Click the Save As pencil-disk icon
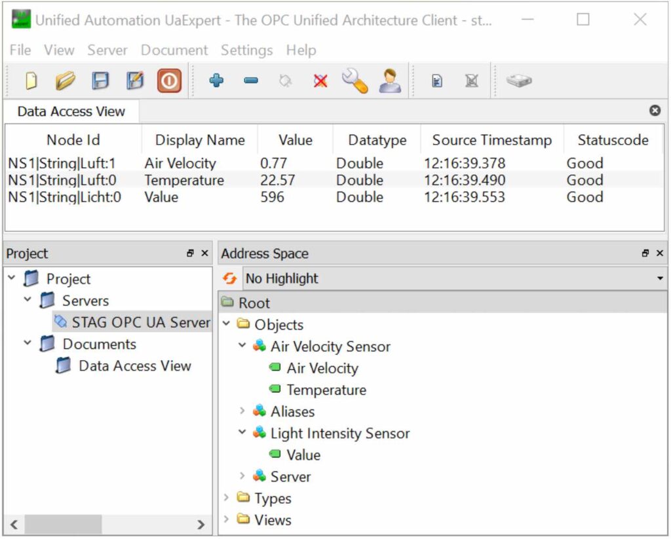 coord(135,81)
